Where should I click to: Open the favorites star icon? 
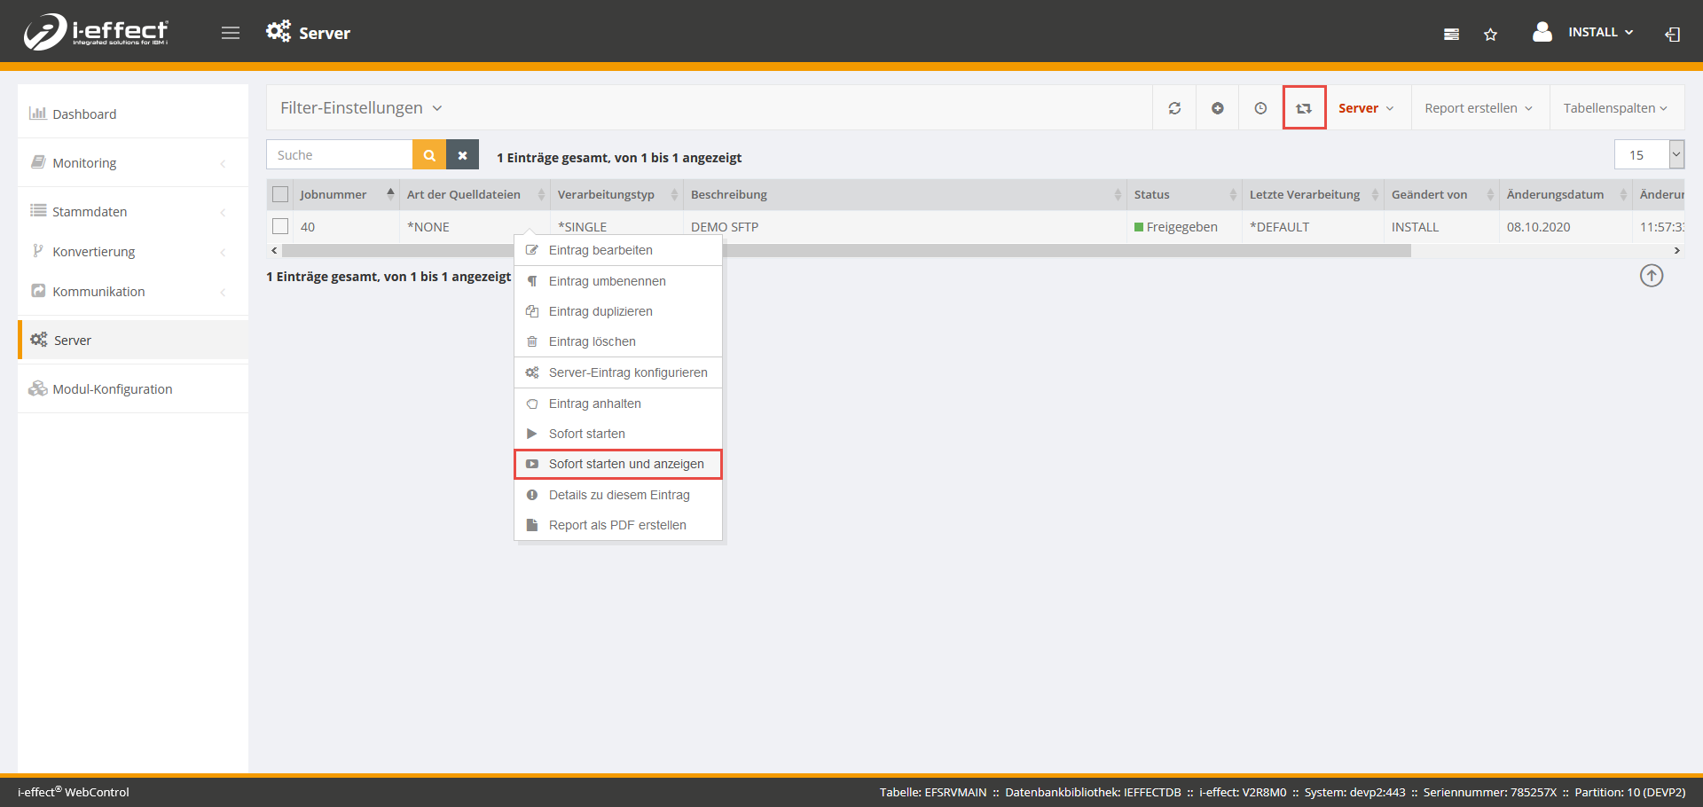point(1490,34)
